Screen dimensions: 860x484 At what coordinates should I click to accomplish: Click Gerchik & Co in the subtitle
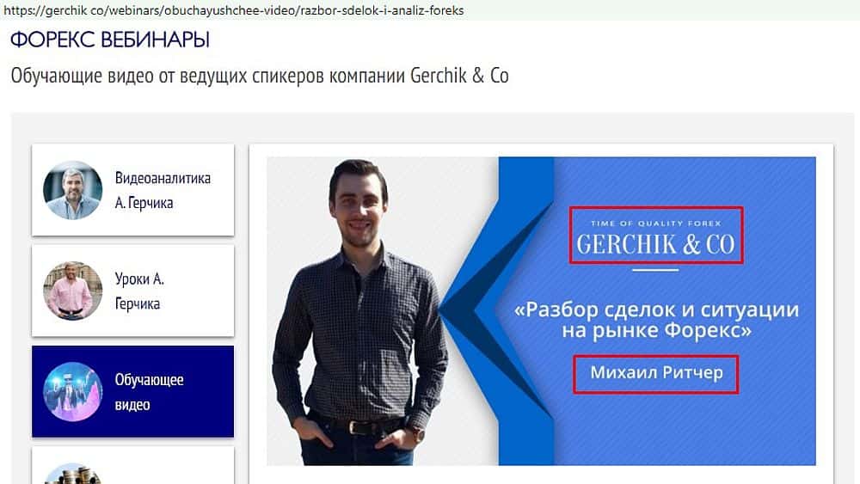click(459, 76)
